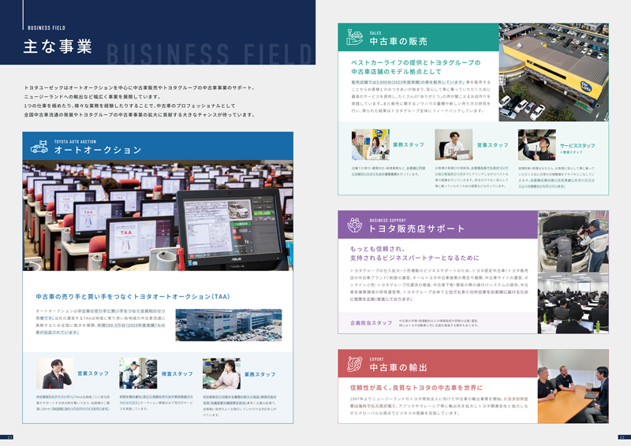The width and height of the screenshot is (631, 446).
Task: Open the yellow used-car store aerial photo
Action: pyautogui.click(x=554, y=72)
